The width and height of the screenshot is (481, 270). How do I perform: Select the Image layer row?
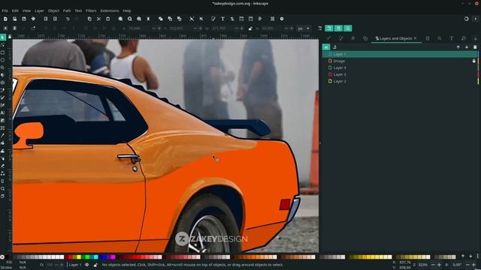pos(401,61)
